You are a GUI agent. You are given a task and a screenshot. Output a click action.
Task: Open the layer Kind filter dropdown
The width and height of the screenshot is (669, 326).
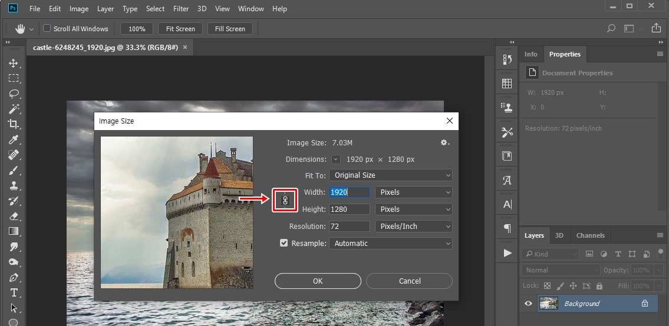[x=551, y=254]
